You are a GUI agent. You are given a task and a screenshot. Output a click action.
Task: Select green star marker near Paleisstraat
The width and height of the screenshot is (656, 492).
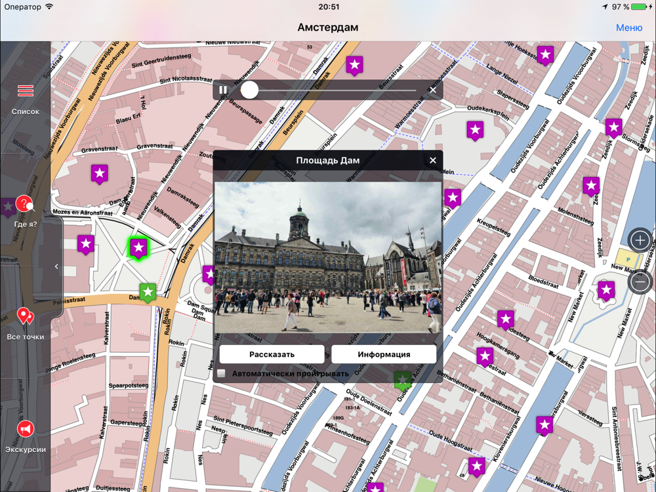pyautogui.click(x=148, y=293)
